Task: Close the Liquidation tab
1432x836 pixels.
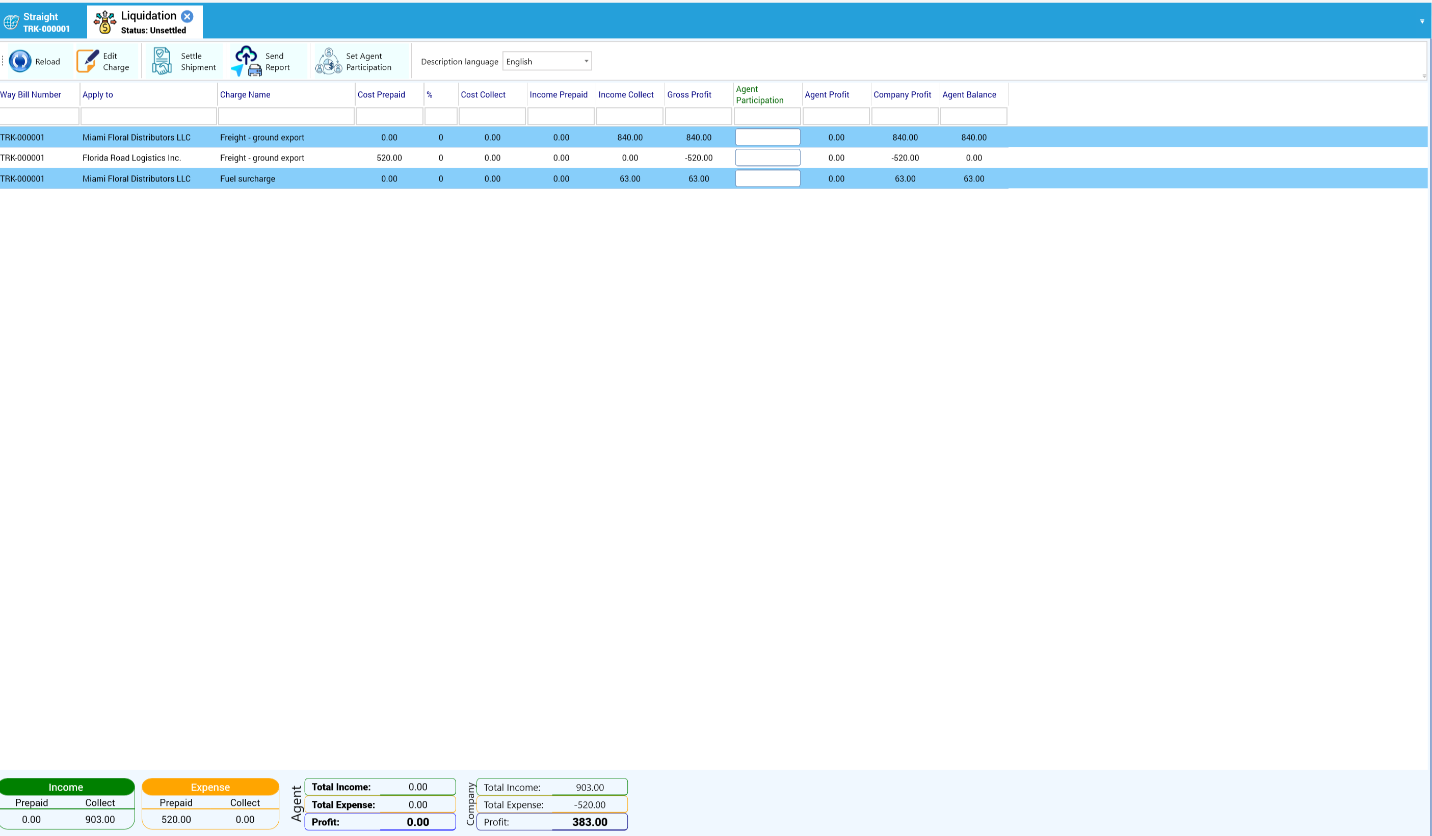Action: pos(187,16)
